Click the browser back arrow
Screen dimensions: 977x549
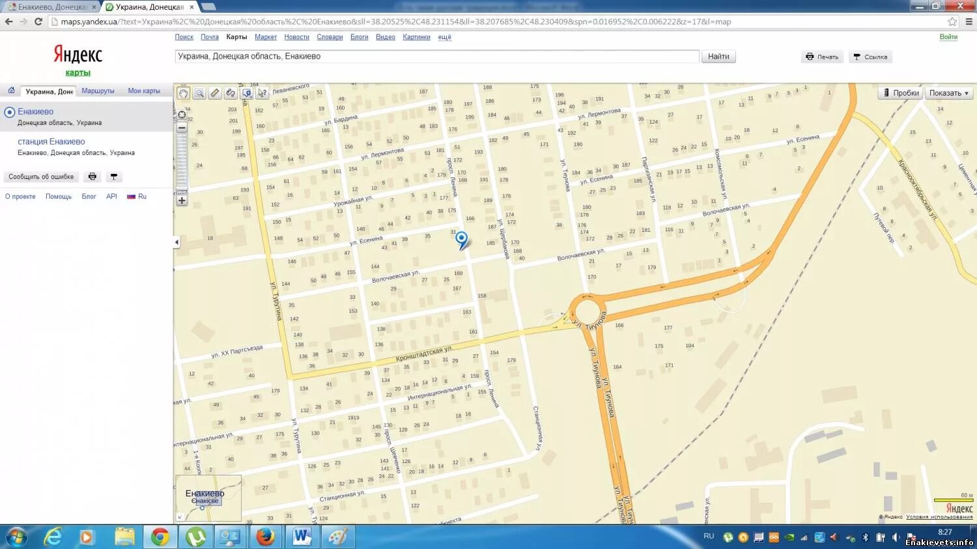[8, 21]
